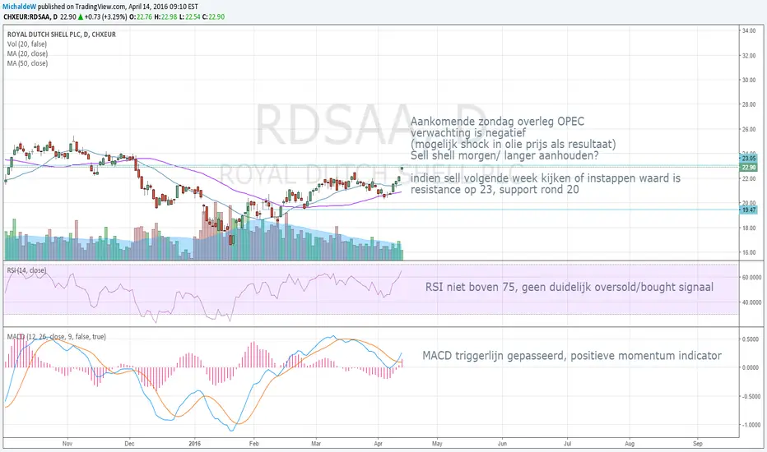
Task: Click the Jun label on time axis
Action: (x=502, y=444)
